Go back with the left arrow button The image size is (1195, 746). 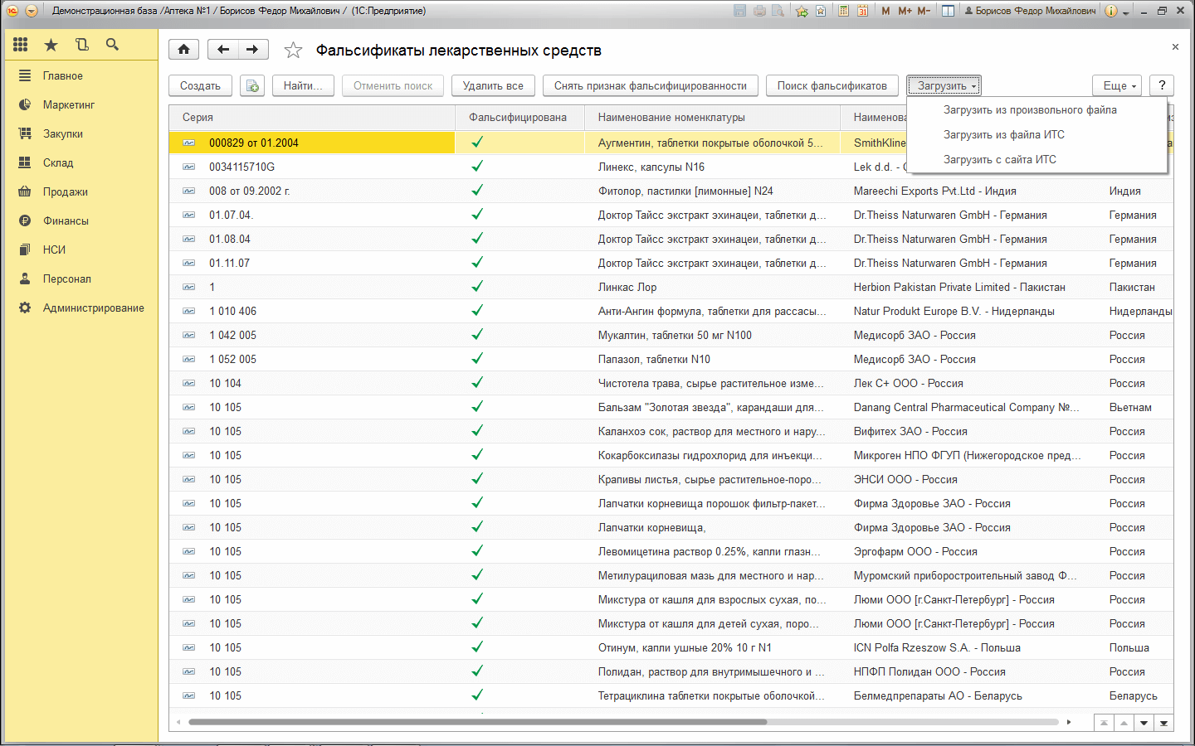222,50
